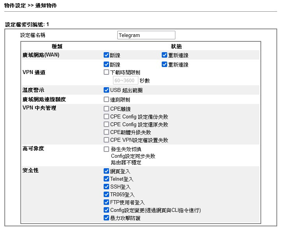Check CPE Config 設定還原失敗 option
The height and width of the screenshot is (229, 281).
point(106,124)
